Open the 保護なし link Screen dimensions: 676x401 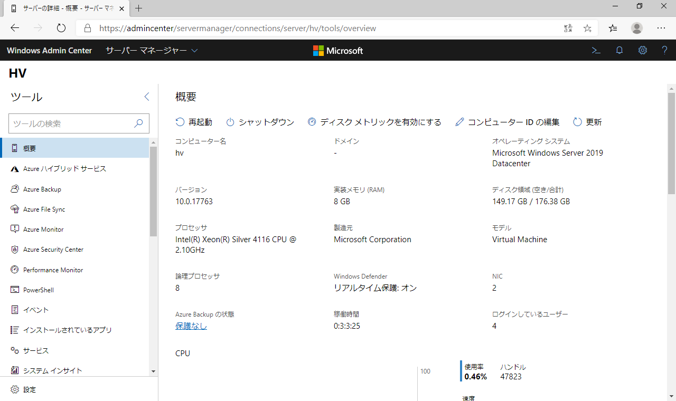191,326
